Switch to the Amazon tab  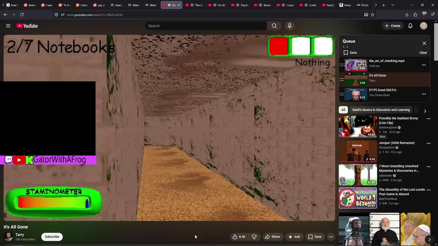345,5
